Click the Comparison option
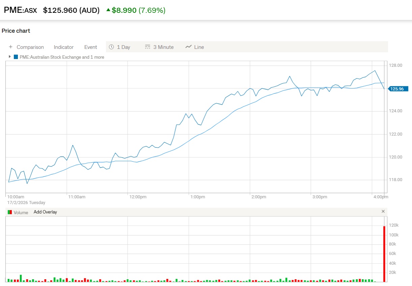The height and width of the screenshot is (286, 412). [30, 47]
